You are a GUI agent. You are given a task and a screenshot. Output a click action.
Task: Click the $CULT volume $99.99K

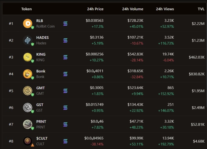tap(136, 138)
